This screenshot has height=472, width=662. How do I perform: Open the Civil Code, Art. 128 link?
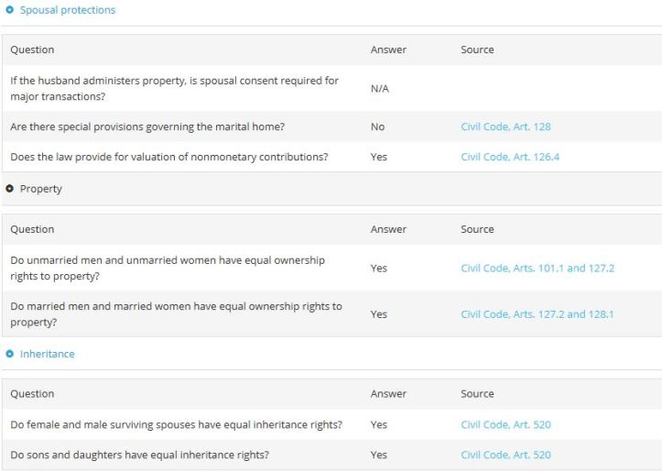click(x=505, y=126)
